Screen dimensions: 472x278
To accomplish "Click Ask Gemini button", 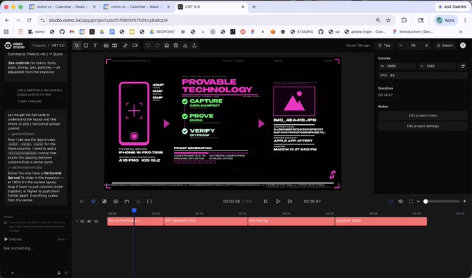I will pos(452,7).
